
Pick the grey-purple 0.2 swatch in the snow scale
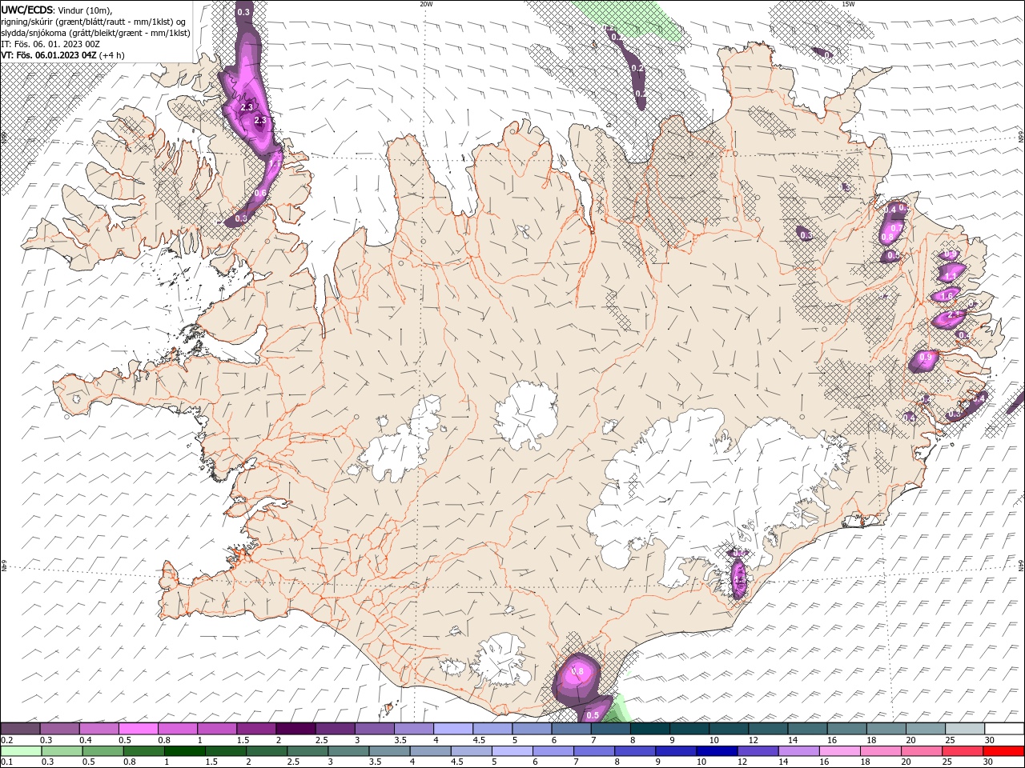[x=20, y=729]
